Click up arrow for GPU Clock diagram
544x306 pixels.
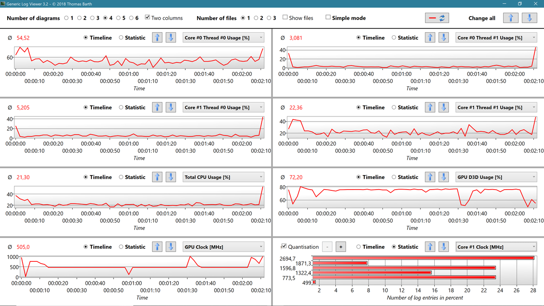(157, 246)
